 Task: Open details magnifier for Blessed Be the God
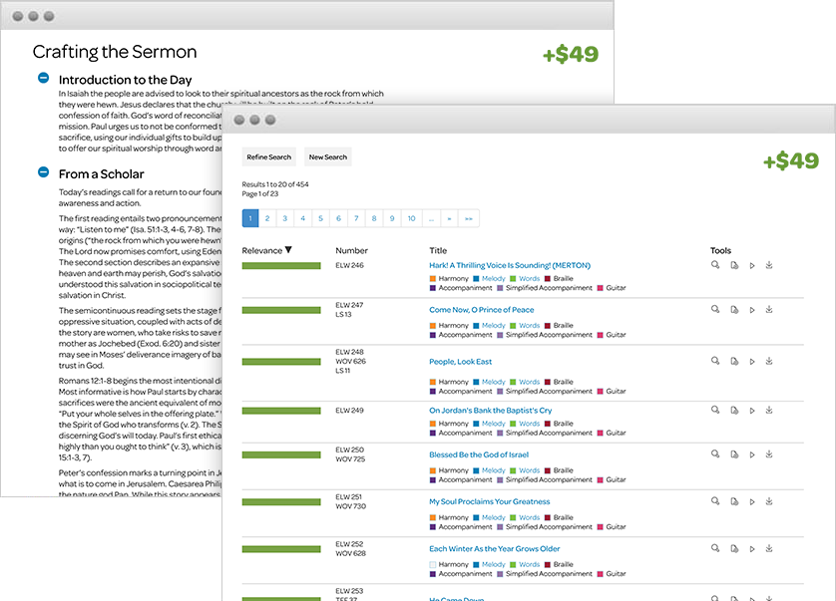[715, 453]
